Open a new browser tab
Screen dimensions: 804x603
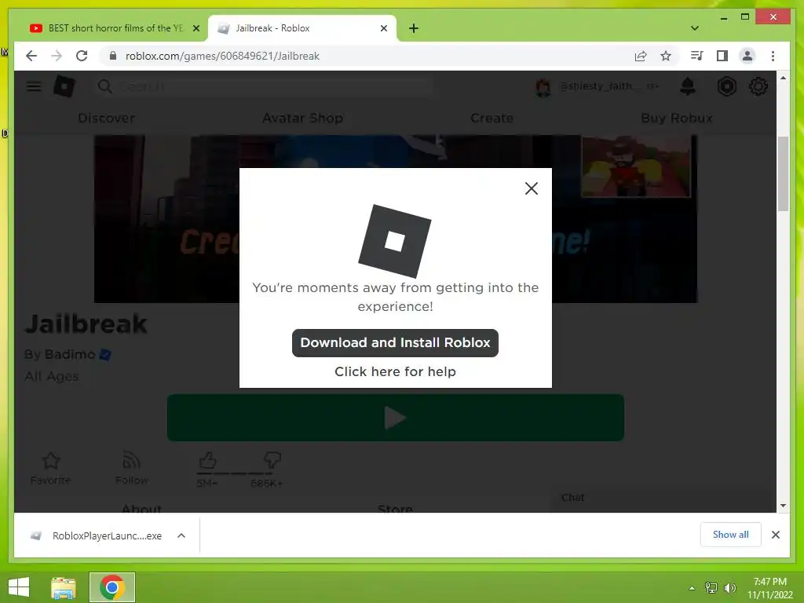(x=414, y=28)
